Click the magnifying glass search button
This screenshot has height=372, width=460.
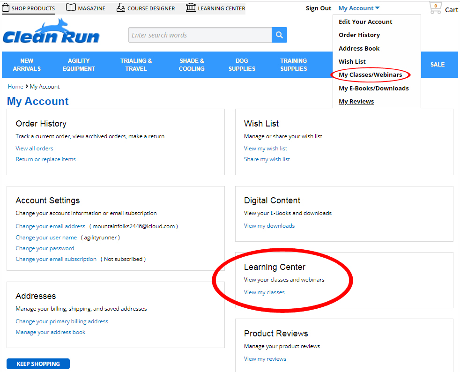pos(279,35)
